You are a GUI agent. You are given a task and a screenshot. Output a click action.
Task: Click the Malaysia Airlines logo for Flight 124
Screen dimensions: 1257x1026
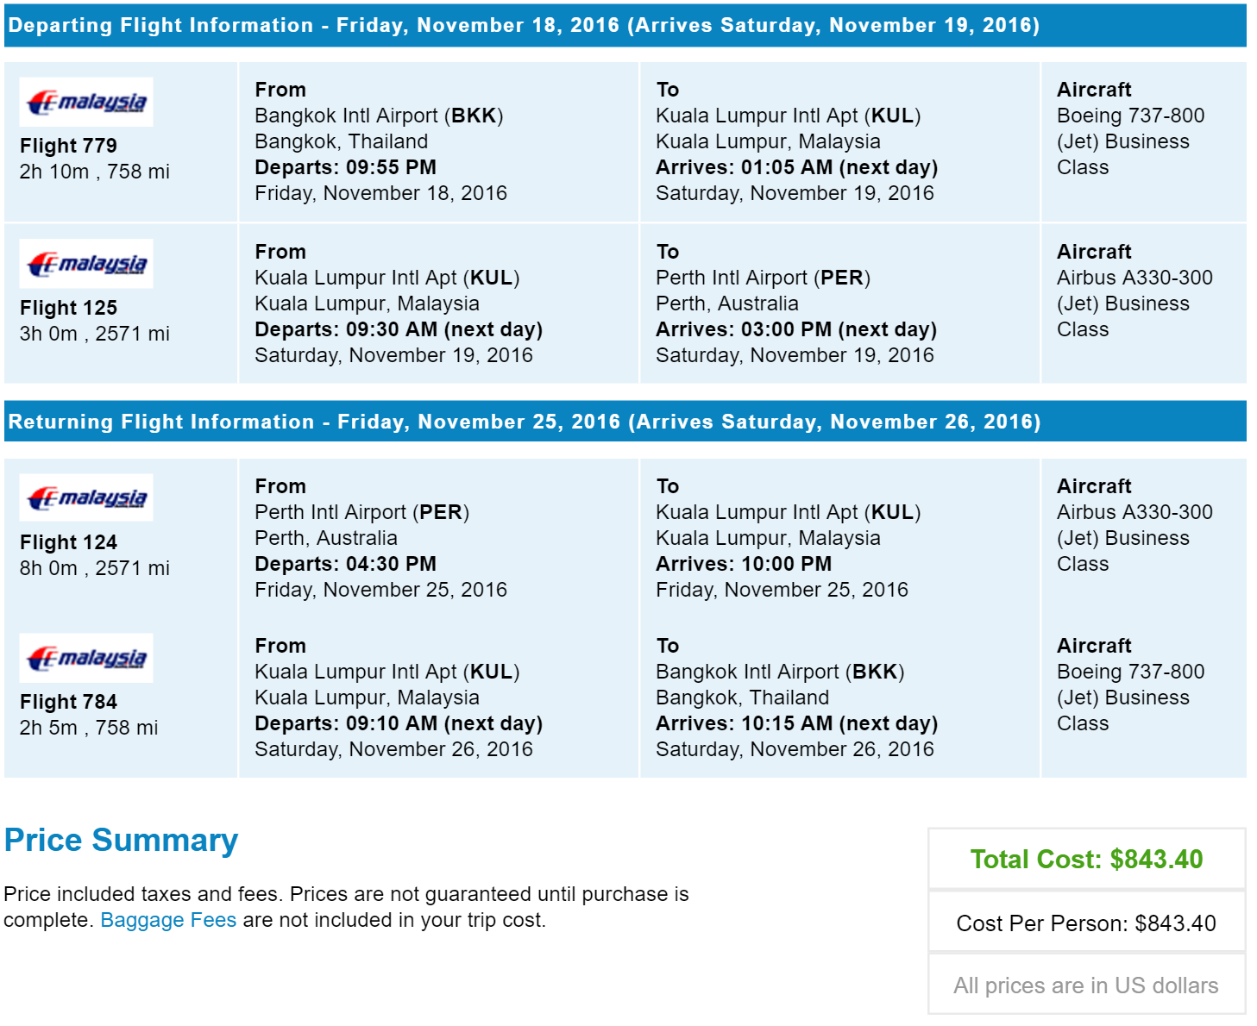(86, 497)
